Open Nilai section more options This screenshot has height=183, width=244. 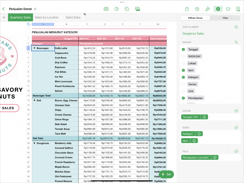click(236, 151)
